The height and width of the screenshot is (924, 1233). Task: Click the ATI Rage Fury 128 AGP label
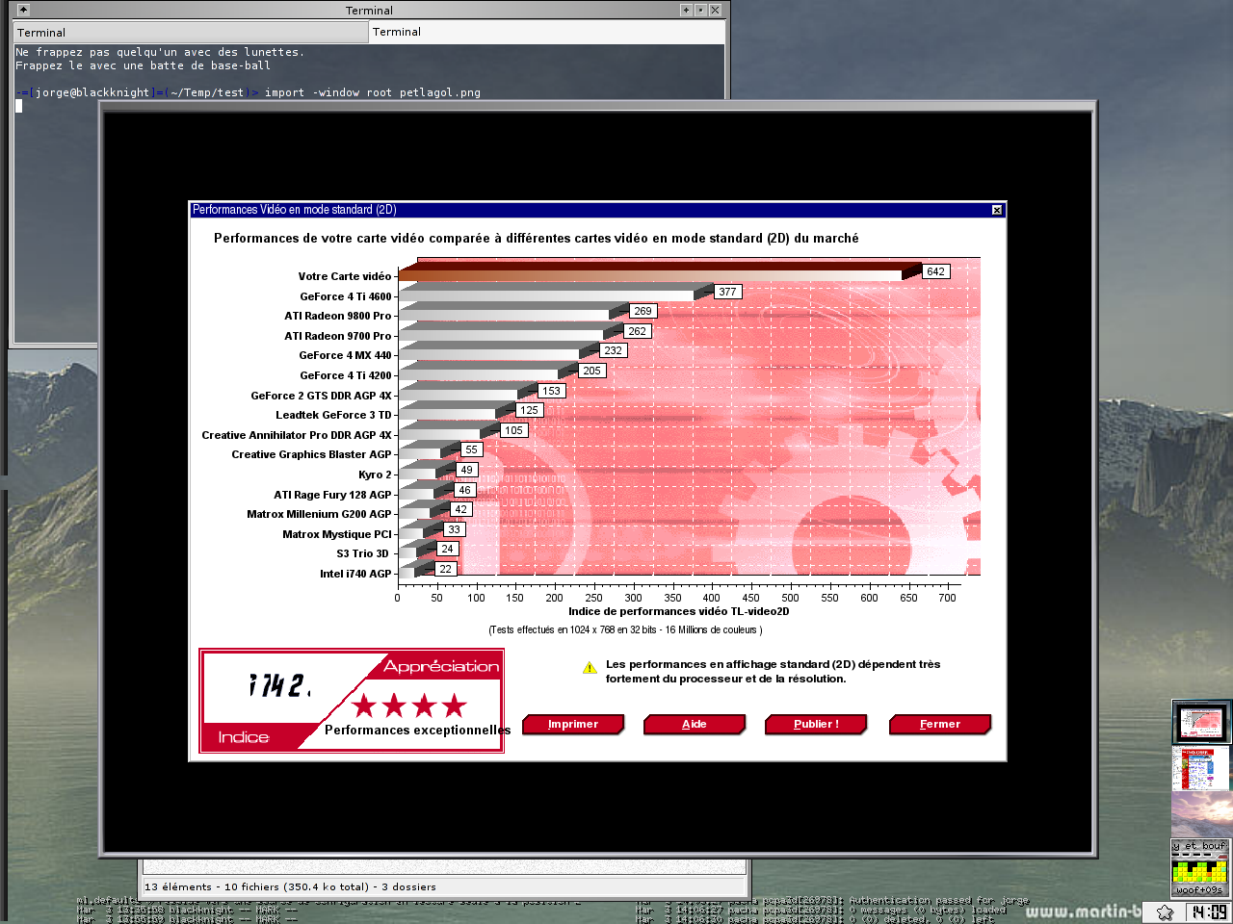[x=333, y=495]
